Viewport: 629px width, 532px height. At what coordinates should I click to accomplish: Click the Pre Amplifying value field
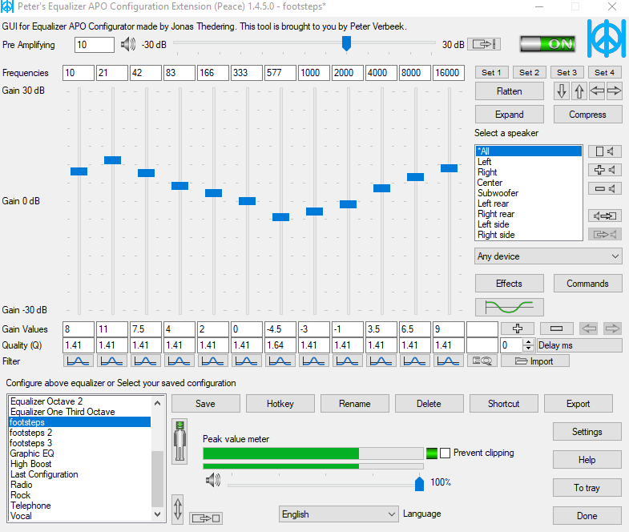tap(95, 45)
